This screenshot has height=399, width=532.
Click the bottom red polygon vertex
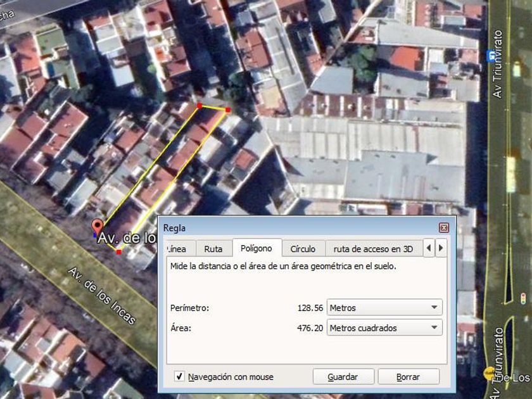(x=118, y=252)
